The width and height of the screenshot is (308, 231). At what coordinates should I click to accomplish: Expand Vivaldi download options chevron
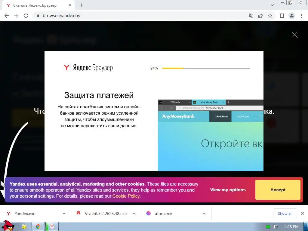(134, 214)
